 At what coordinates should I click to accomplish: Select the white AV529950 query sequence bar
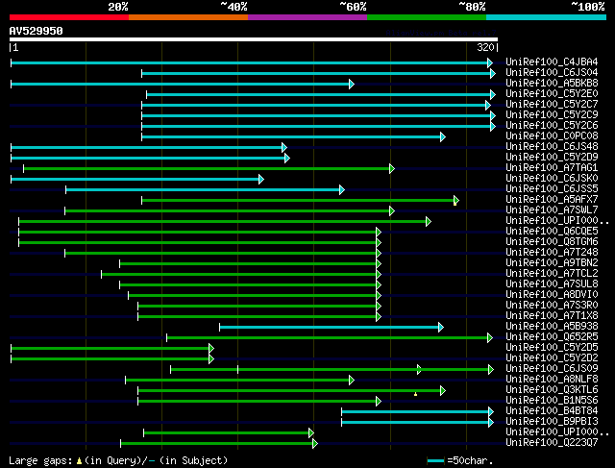tap(254, 39)
